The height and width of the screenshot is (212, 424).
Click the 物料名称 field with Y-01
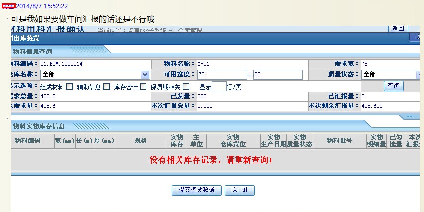click(253, 64)
